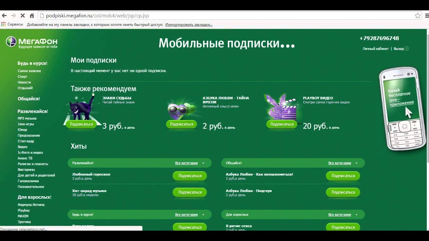This screenshot has width=429, height=241.
Task: Subscribe to Playboy Видео
Action: coord(282,124)
